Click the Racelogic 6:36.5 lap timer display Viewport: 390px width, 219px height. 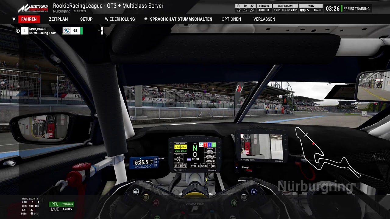coord(144,163)
